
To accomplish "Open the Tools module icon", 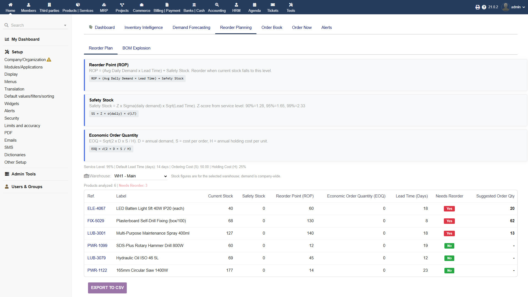I will [x=291, y=5].
